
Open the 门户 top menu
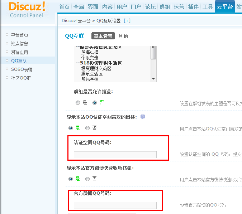tap(136, 7)
